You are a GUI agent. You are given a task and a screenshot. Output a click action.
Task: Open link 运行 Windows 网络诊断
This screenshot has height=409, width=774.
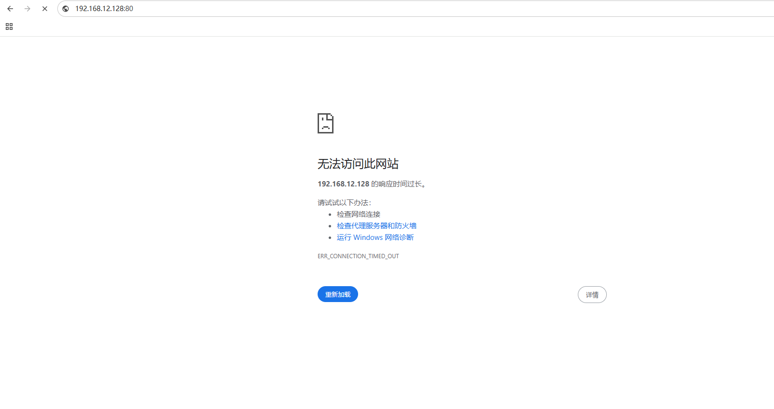[x=375, y=237]
